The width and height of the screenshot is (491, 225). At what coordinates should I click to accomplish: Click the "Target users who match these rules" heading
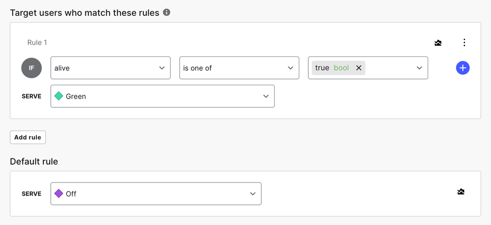tap(84, 13)
